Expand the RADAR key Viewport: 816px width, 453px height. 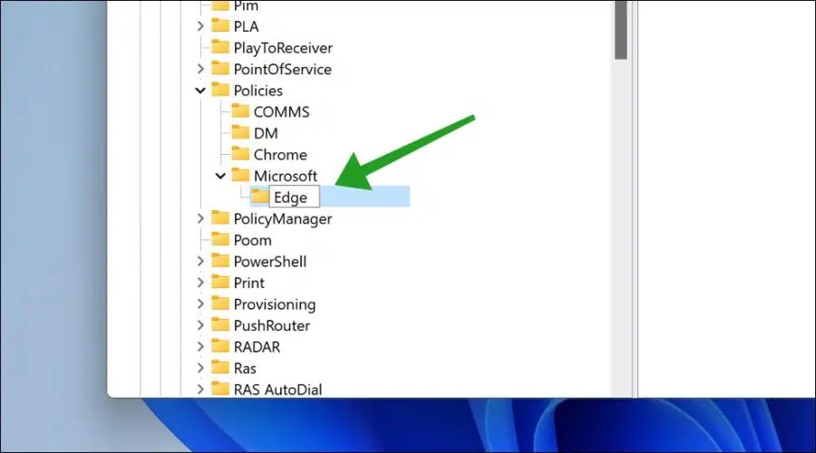(x=200, y=346)
